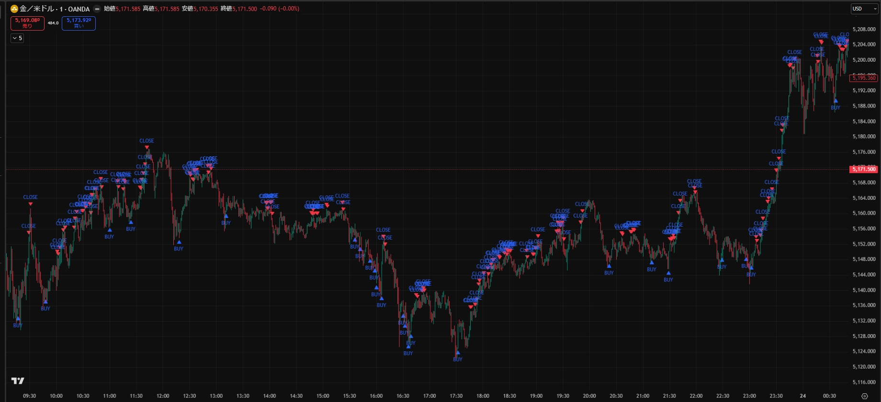Open the chart settings hexagon icon
The width and height of the screenshot is (881, 402).
pos(864,396)
